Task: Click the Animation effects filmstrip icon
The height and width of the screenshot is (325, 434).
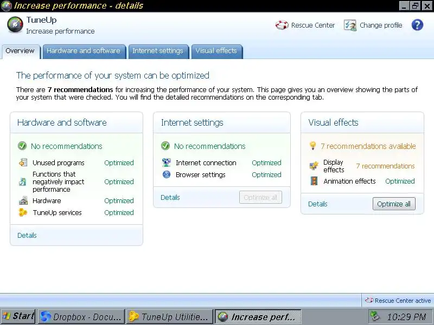Action: [x=314, y=181]
